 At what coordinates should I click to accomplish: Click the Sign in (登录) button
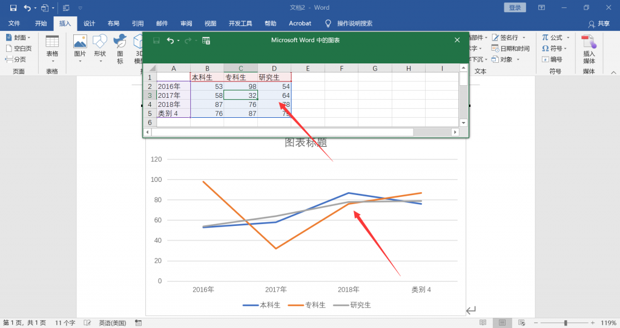(x=515, y=7)
